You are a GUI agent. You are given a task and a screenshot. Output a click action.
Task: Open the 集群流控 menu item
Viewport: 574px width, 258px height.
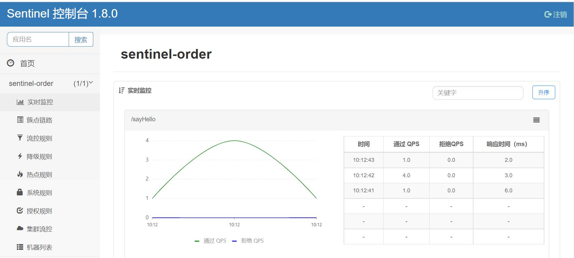tap(50, 229)
